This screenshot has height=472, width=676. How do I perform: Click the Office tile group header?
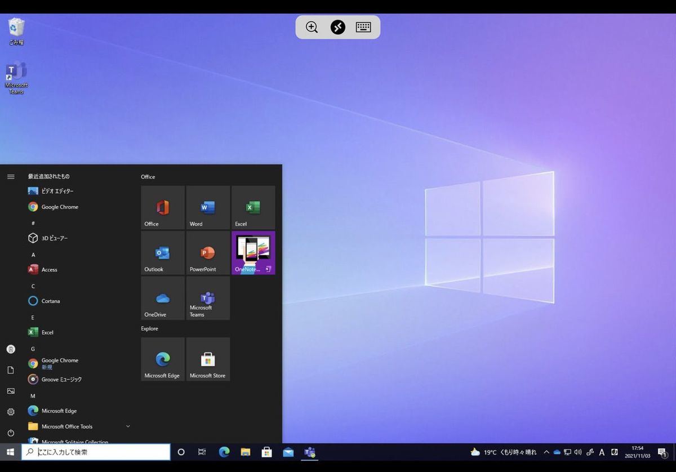[x=148, y=177]
